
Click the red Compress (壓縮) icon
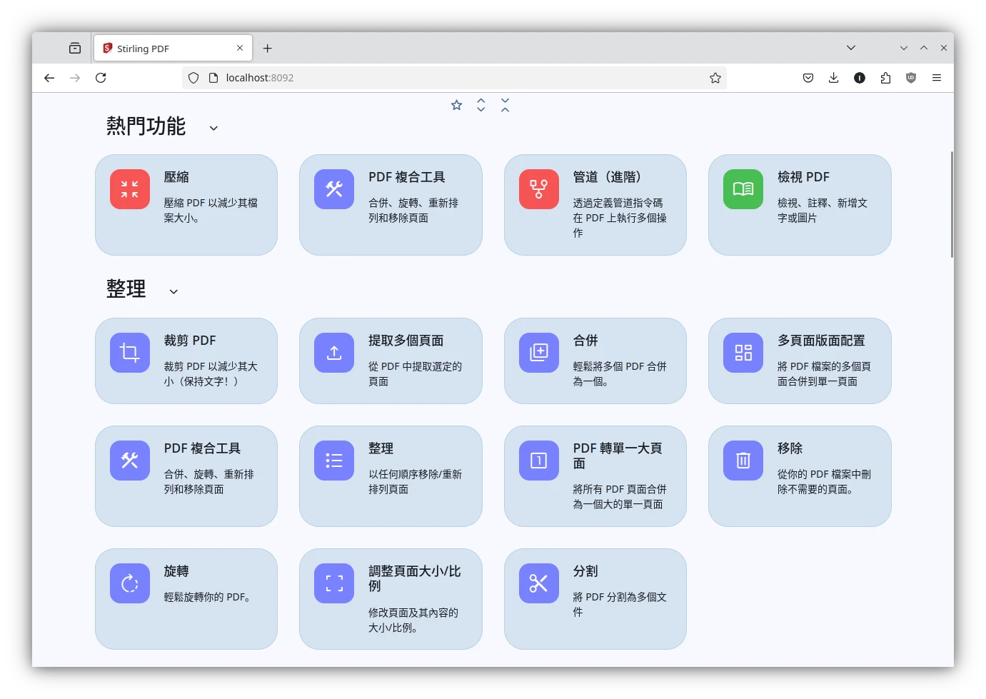point(129,189)
